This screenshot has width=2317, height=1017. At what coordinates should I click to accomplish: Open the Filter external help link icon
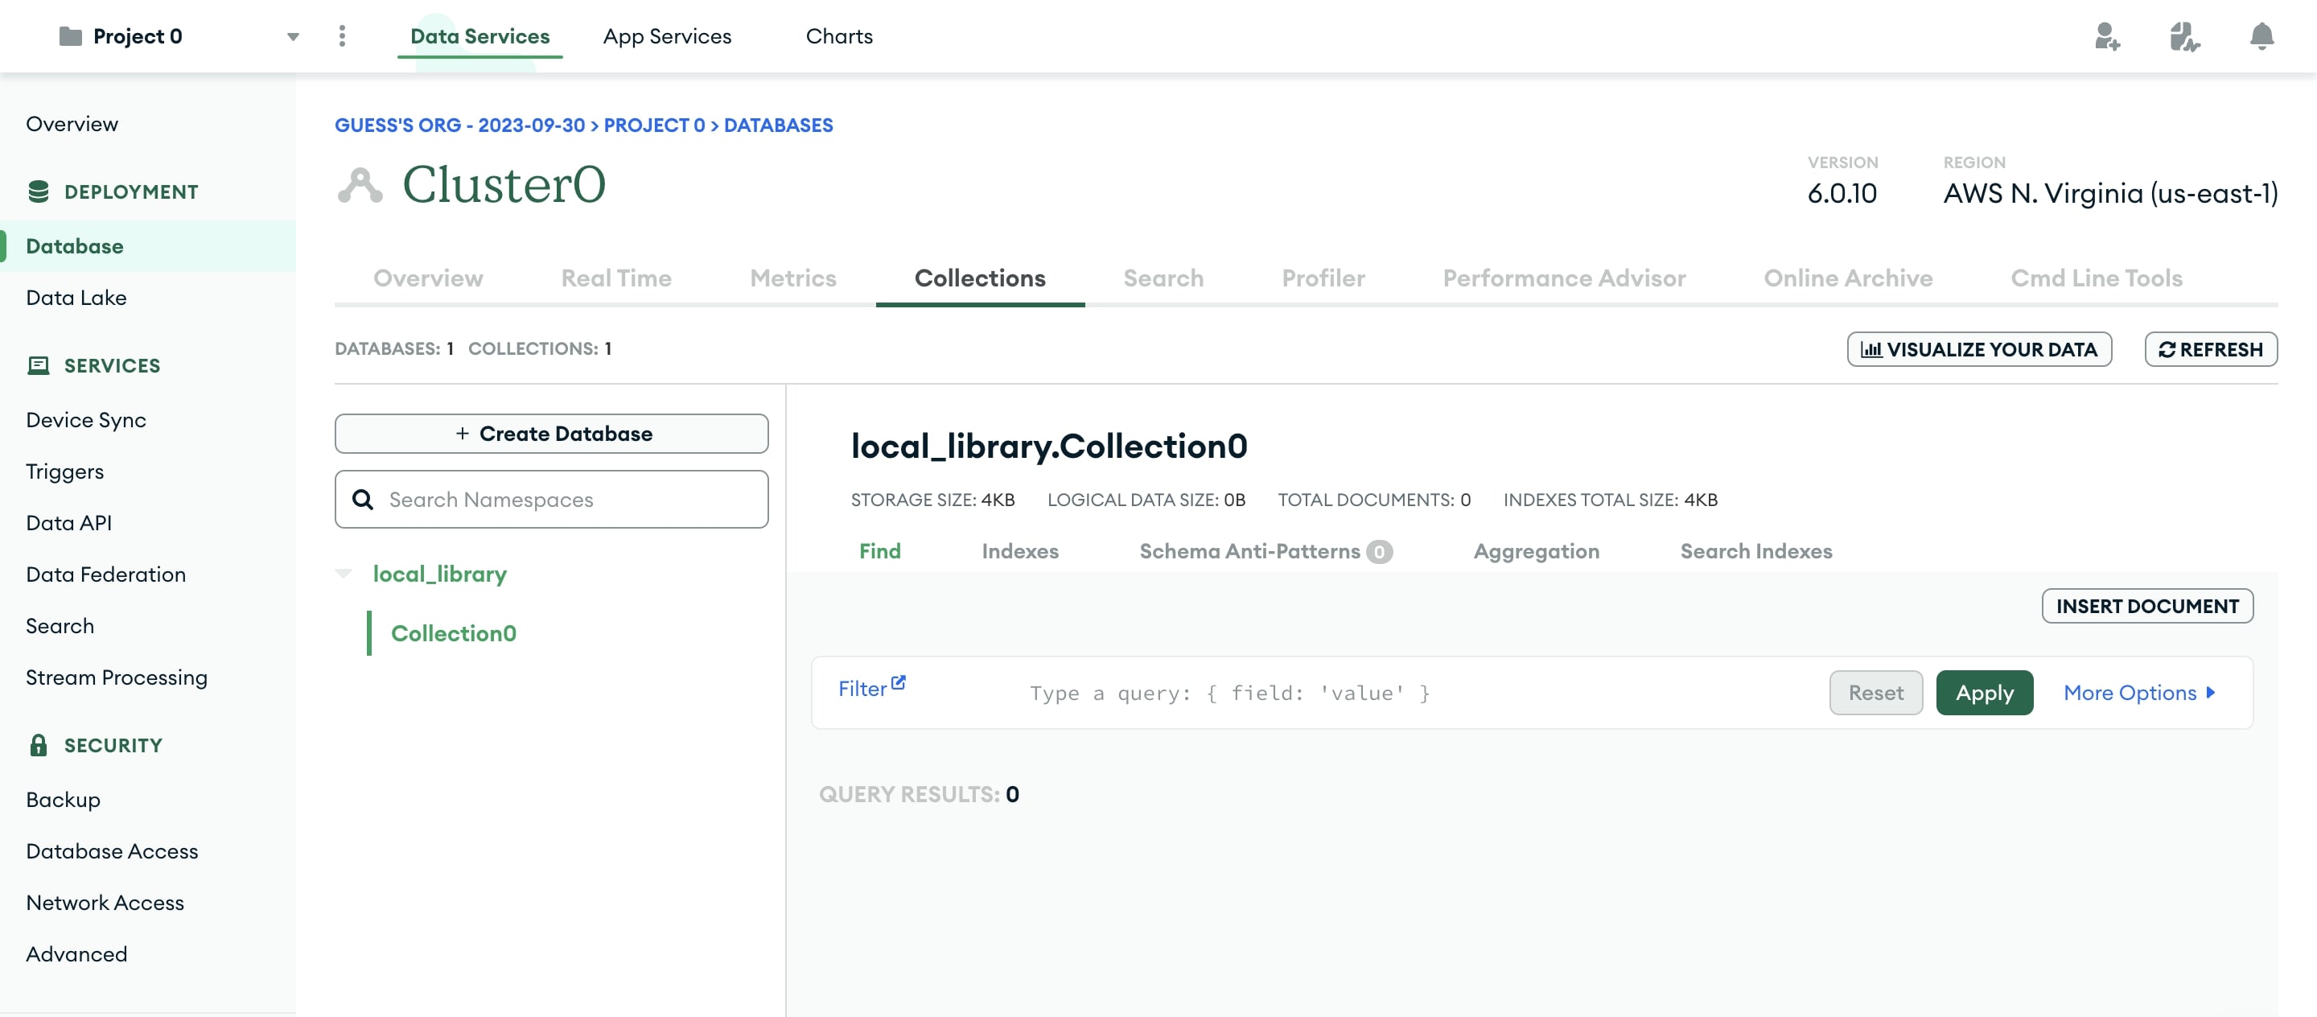point(898,682)
